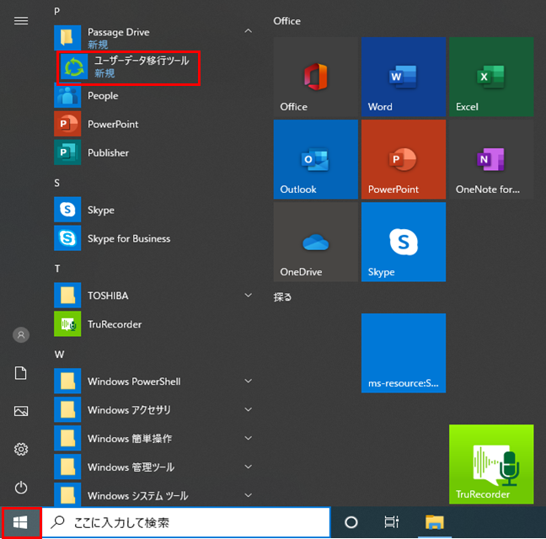
Task: Expand the Windows 簡単操作 folder
Action: (x=249, y=438)
